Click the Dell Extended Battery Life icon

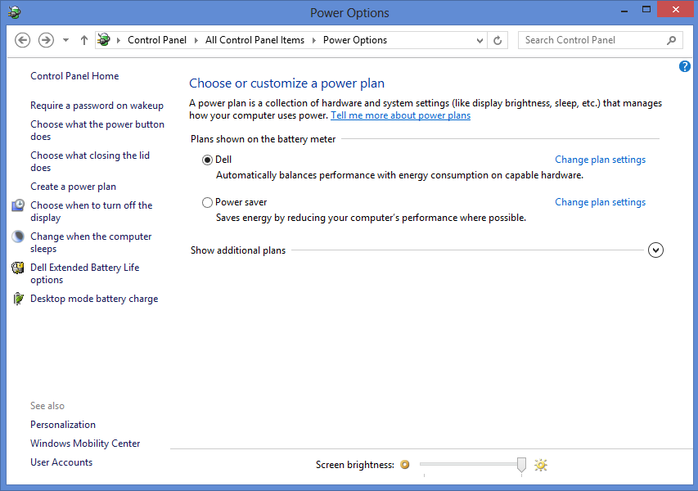pyautogui.click(x=18, y=268)
